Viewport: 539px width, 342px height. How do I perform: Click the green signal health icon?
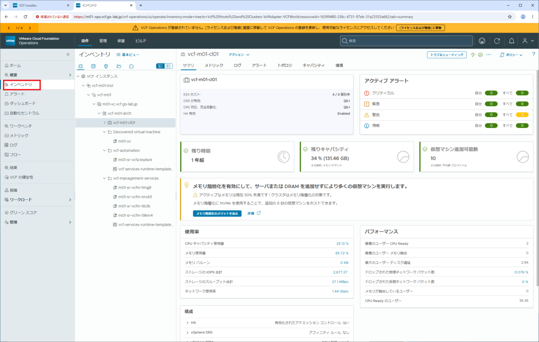pyautogui.click(x=473, y=55)
